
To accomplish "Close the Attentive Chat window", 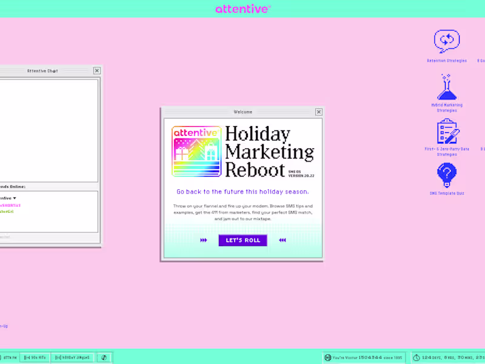I will [x=97, y=70].
